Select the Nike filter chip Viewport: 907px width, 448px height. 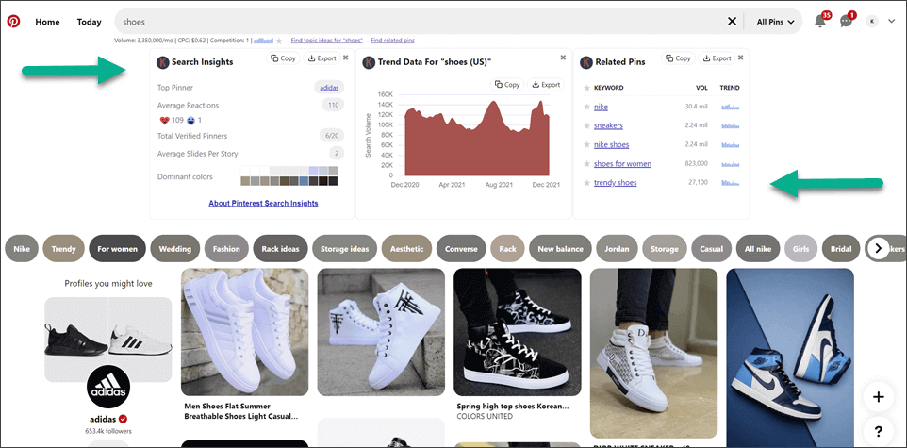(x=22, y=249)
